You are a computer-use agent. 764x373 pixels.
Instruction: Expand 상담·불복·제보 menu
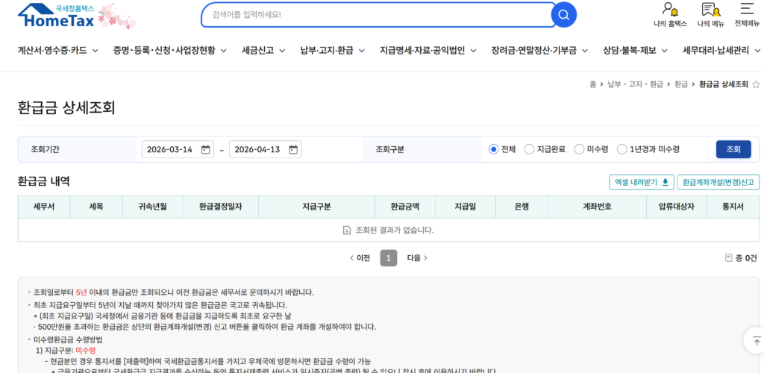[x=636, y=50]
